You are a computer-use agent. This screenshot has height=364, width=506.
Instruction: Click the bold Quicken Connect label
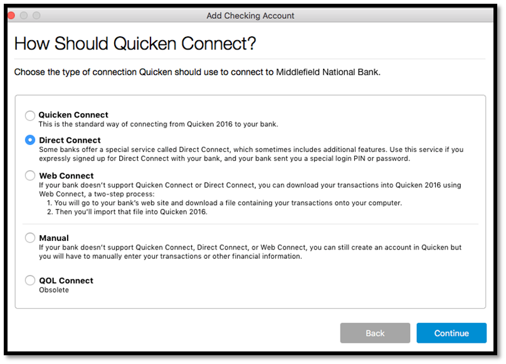73,115
